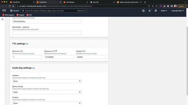The height and width of the screenshot is (105, 188).
Task: Open the help question mark icon
Action: point(156,11)
